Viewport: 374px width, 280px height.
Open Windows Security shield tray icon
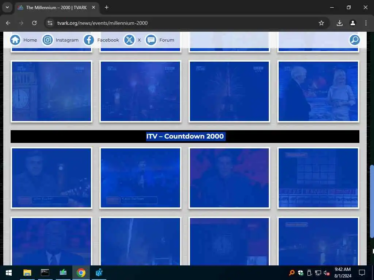pos(301,273)
